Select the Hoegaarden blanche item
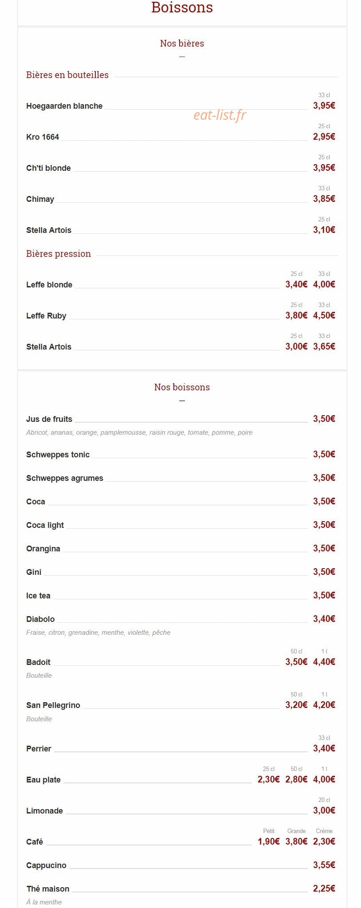The height and width of the screenshot is (908, 361). coord(64,106)
